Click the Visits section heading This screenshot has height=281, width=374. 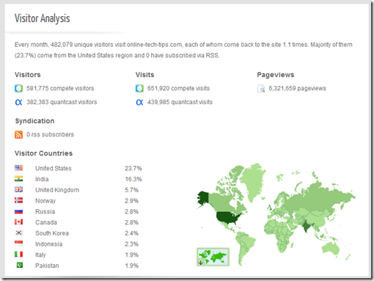point(145,75)
